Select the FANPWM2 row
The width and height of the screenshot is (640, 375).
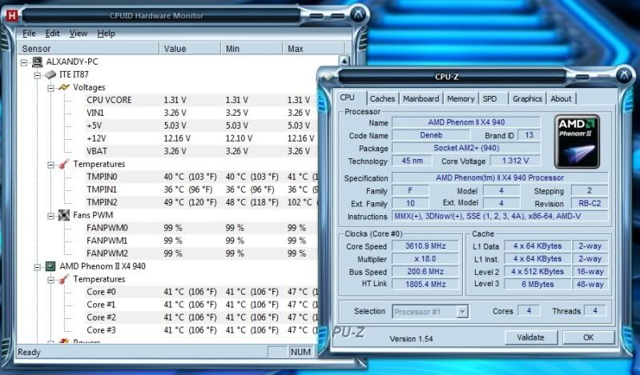click(201, 253)
